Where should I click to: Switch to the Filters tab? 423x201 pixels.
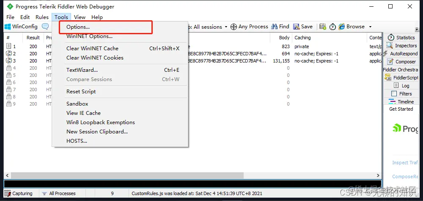401,94
